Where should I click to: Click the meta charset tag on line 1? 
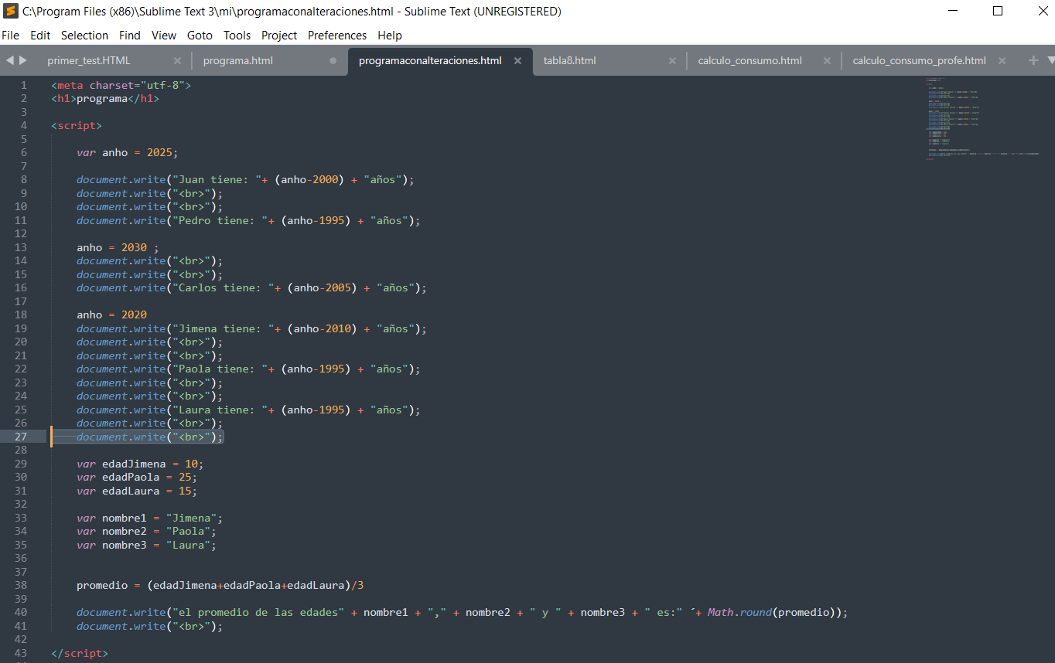[121, 85]
